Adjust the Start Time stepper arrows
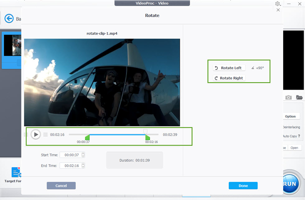Screen dimensions: 305x200 [x=83, y=155]
